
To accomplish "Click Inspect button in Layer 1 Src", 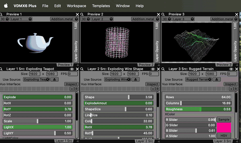I will pyautogui.click(x=71, y=84).
